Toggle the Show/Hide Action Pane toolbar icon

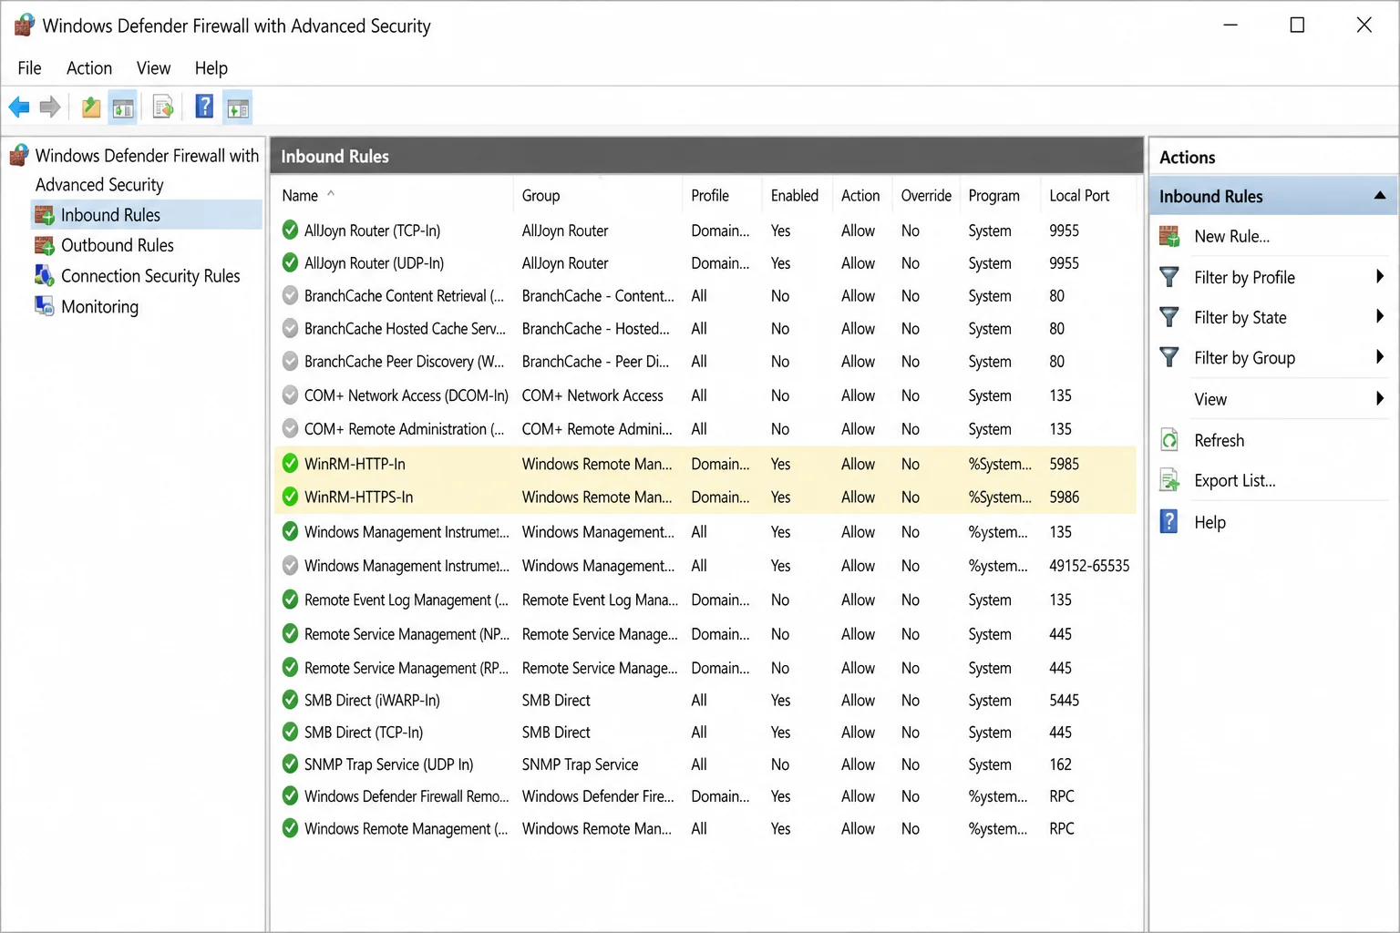[238, 108]
